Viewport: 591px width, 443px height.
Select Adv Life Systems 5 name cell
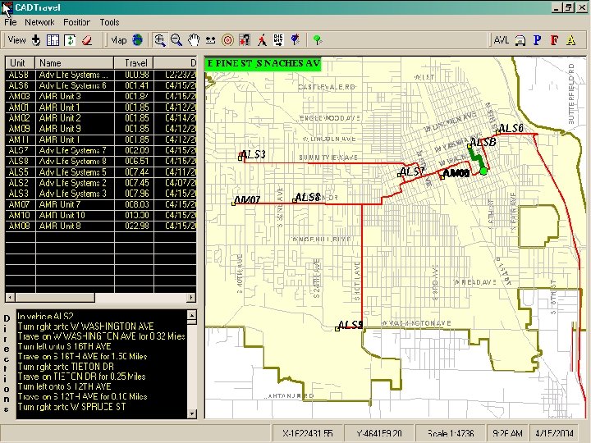[75, 172]
